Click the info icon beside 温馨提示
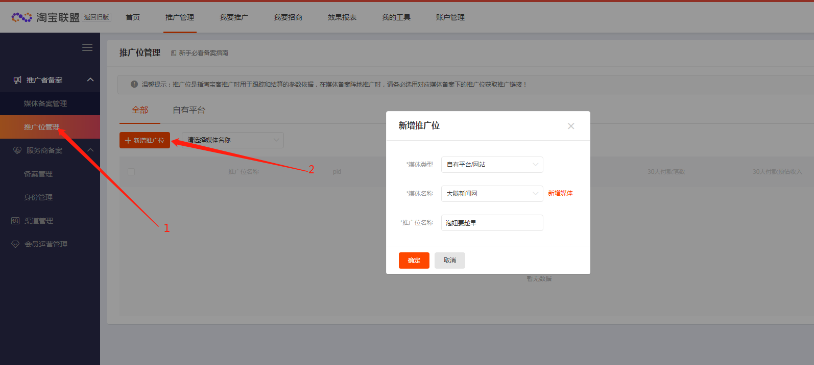The width and height of the screenshot is (814, 365). [134, 84]
